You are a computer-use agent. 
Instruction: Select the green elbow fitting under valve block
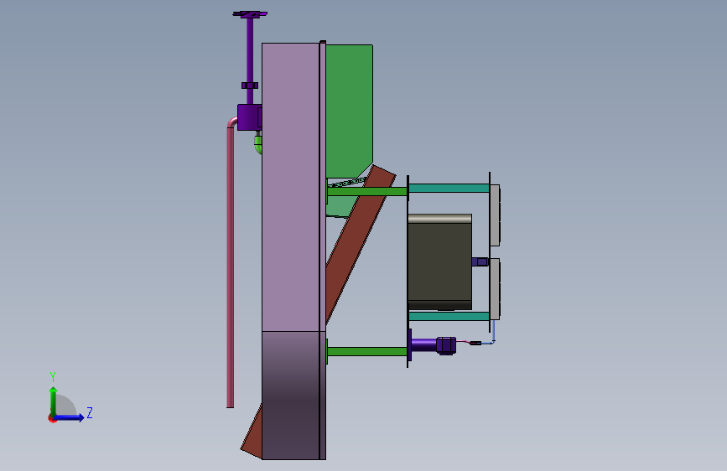tap(258, 143)
